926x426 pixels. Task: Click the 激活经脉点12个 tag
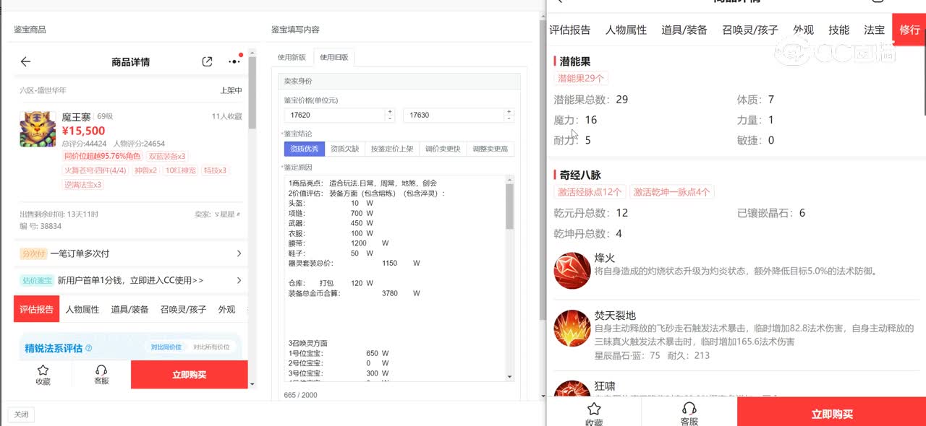(590, 192)
